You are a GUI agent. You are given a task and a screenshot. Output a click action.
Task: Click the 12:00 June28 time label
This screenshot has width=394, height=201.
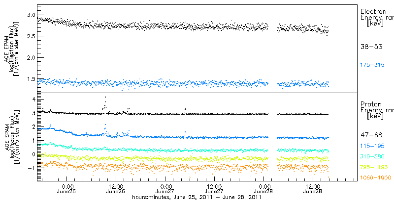tap(313, 189)
